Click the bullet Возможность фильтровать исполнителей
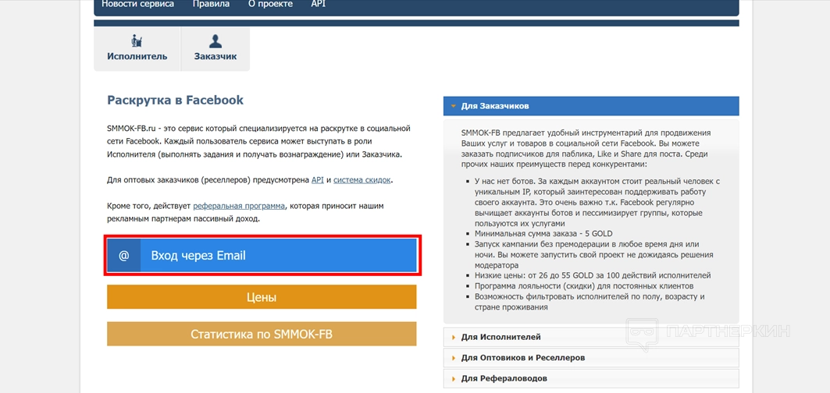Image resolution: width=830 pixels, height=393 pixels. (590, 302)
